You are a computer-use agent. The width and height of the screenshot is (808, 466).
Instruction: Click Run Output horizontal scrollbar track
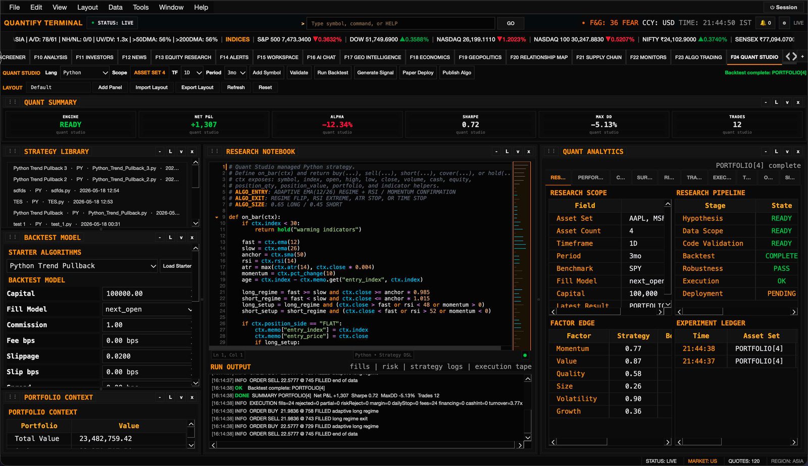tap(366, 445)
